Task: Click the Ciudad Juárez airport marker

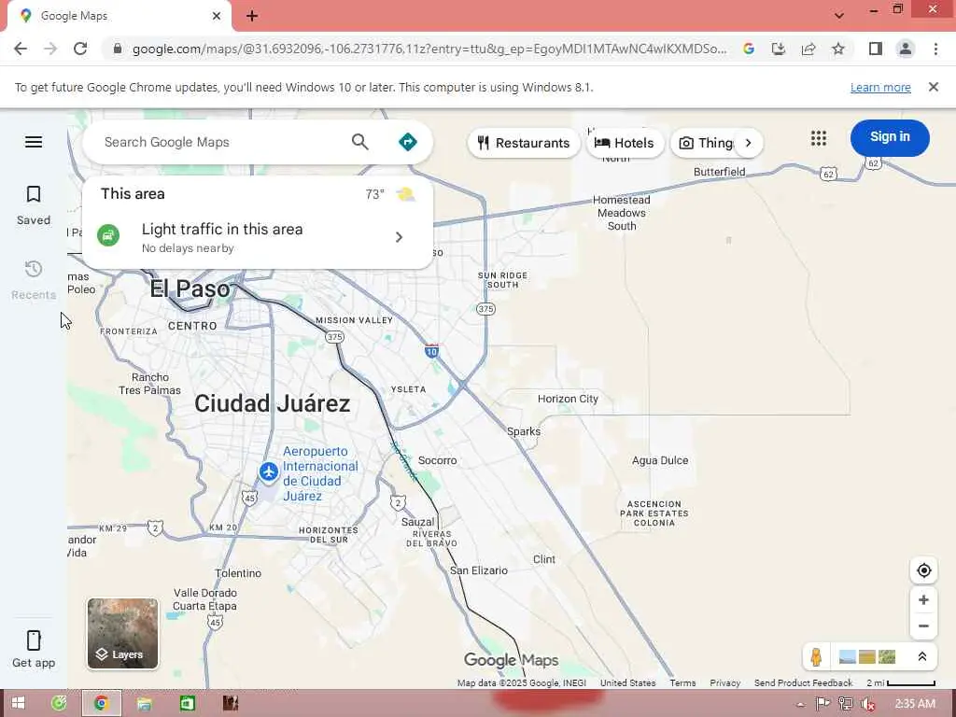Action: click(x=268, y=471)
